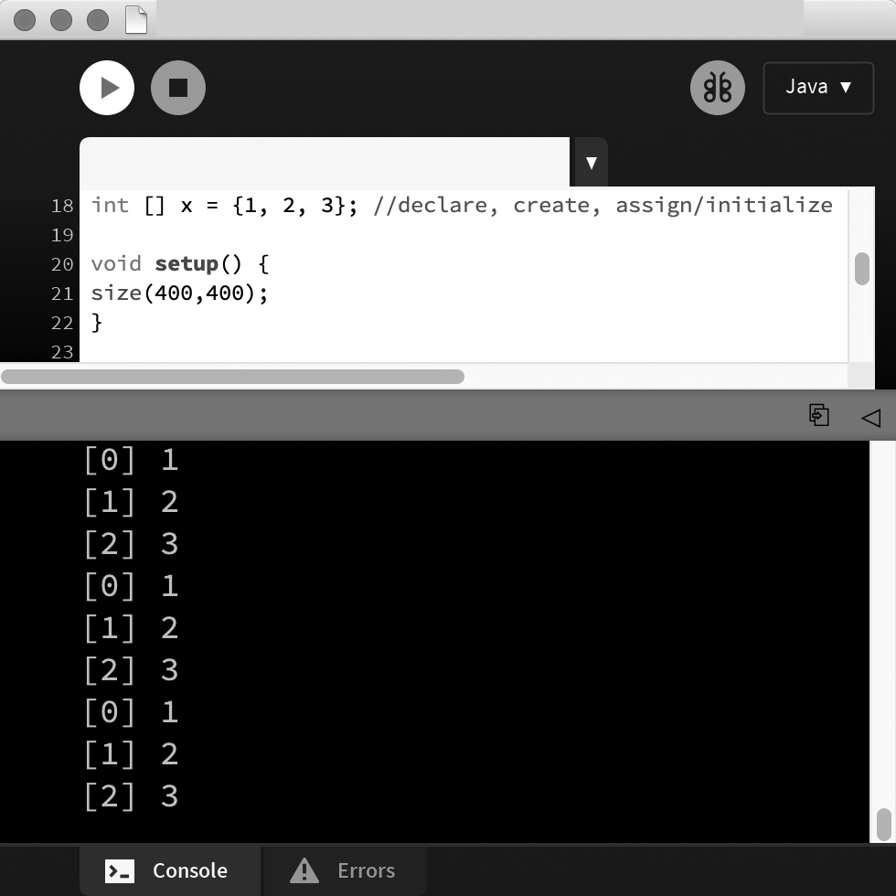Switch to the Errors tab
Screen dimensions: 896x896
pyautogui.click(x=344, y=870)
